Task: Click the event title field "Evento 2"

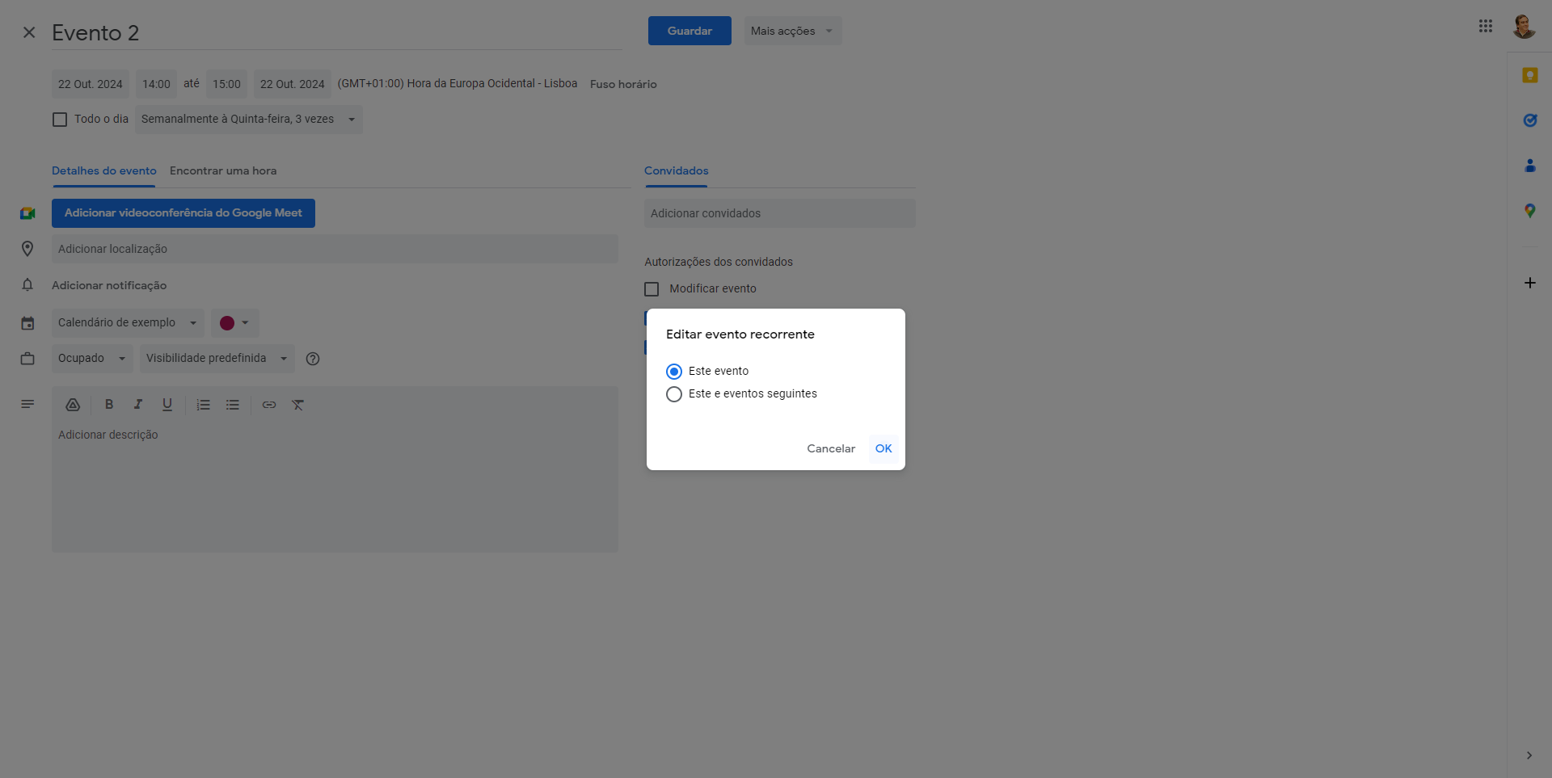Action: pos(337,33)
